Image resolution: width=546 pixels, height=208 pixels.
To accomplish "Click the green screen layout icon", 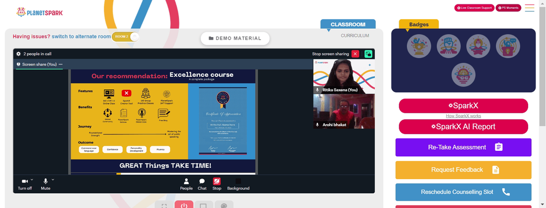I will tap(368, 54).
